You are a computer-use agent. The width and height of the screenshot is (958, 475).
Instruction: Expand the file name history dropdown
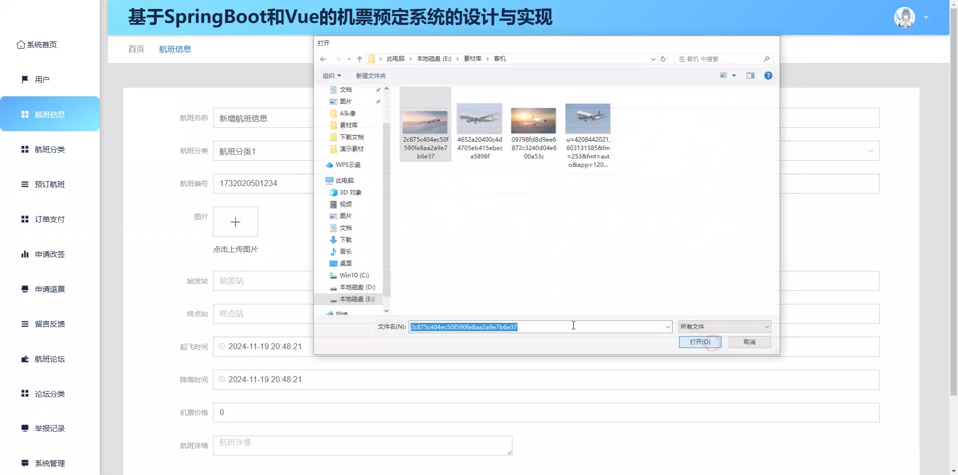tap(668, 327)
